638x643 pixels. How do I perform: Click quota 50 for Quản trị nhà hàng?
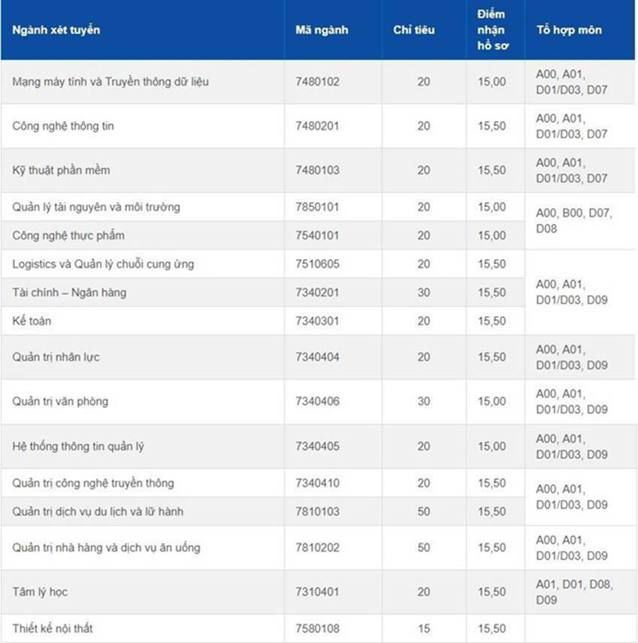tap(424, 548)
